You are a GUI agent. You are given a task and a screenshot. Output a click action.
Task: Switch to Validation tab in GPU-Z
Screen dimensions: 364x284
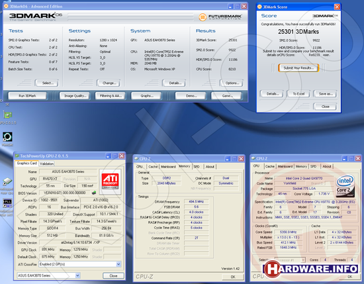coord(47,164)
